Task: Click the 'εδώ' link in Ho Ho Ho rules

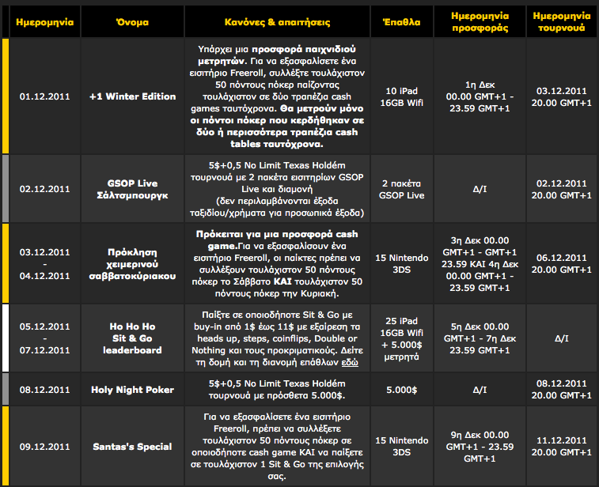Action: pos(349,361)
